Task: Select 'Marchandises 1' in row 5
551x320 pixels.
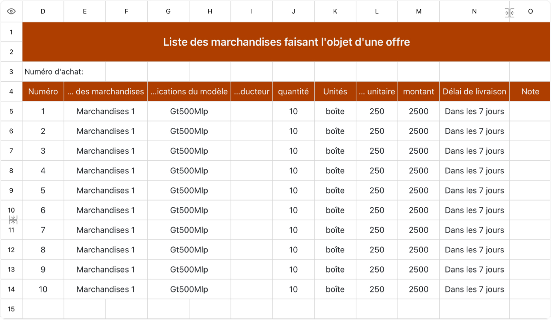Action: [105, 111]
